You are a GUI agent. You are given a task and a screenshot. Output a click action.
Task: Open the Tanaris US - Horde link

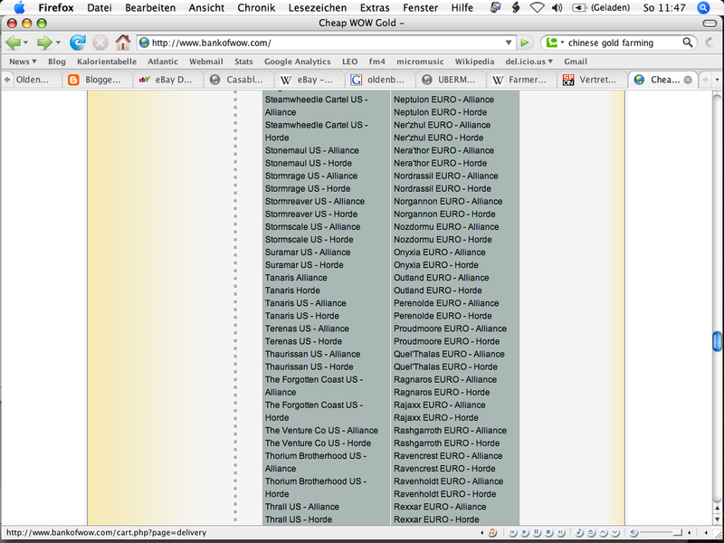tap(302, 316)
